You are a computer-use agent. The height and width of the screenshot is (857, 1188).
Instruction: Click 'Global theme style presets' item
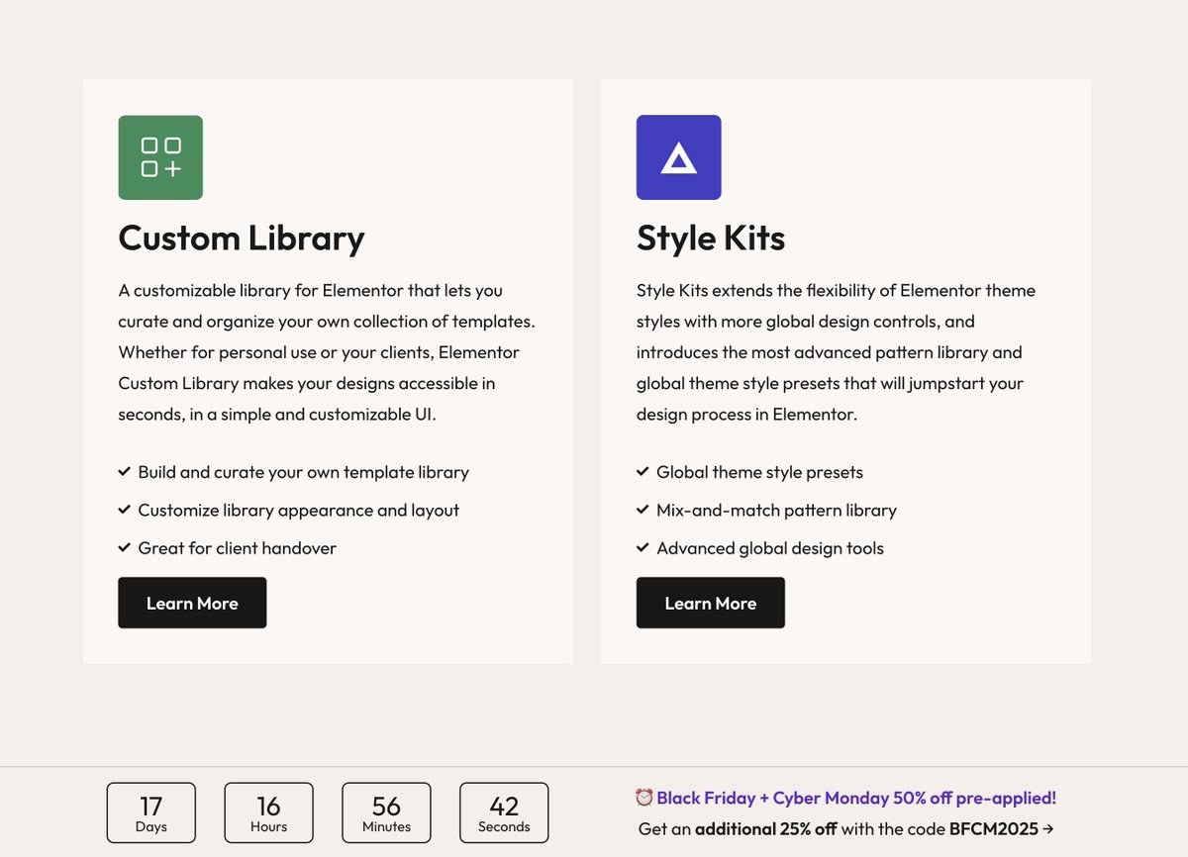759,472
